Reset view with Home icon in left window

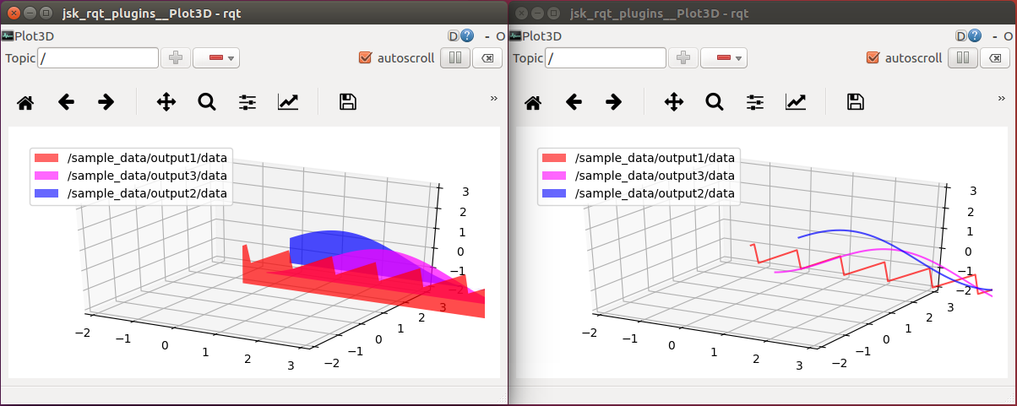(x=26, y=103)
